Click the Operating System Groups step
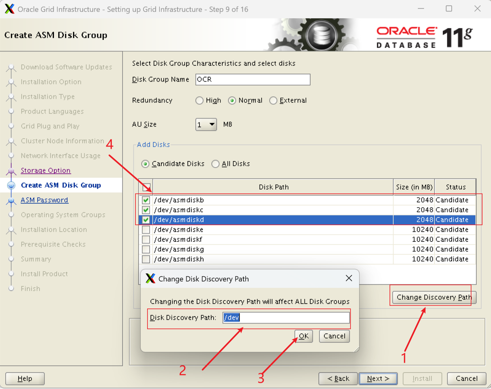This screenshot has width=491, height=389. click(63, 215)
